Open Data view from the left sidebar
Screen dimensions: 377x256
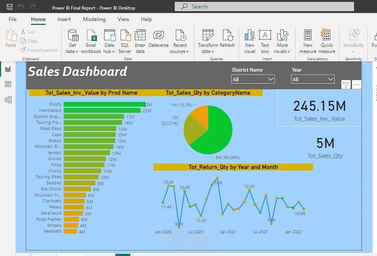6,84
